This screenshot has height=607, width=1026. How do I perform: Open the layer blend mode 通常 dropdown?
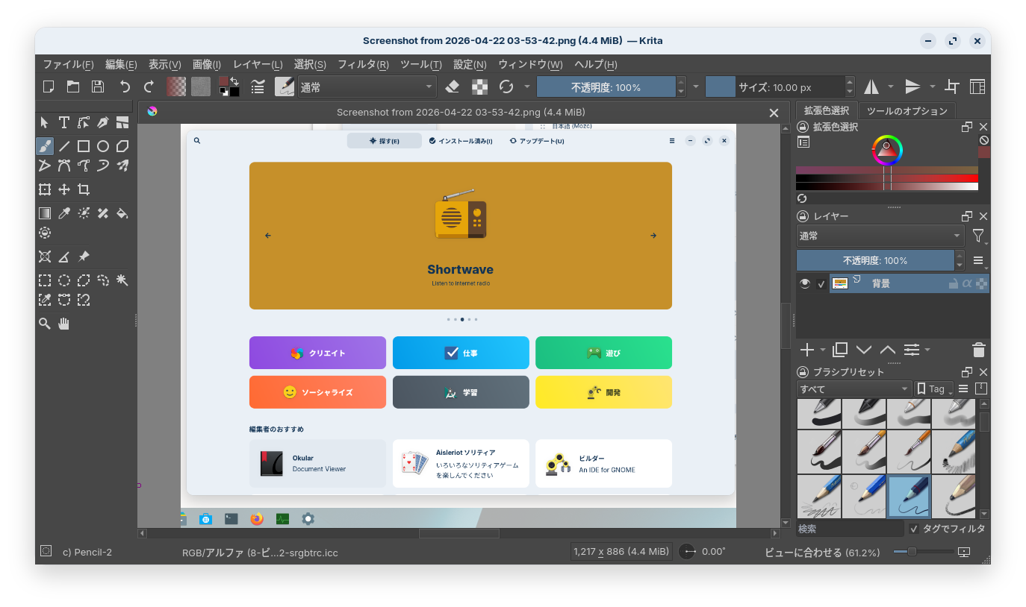pyautogui.click(x=880, y=236)
